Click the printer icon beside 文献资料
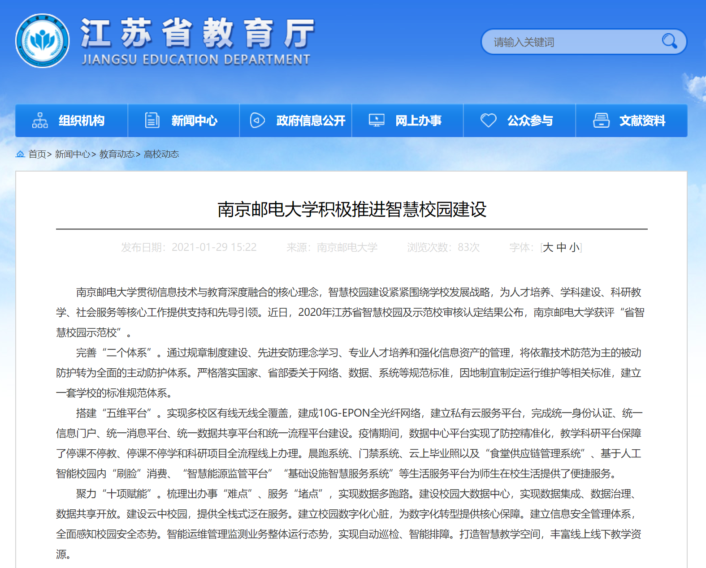 coord(601,120)
